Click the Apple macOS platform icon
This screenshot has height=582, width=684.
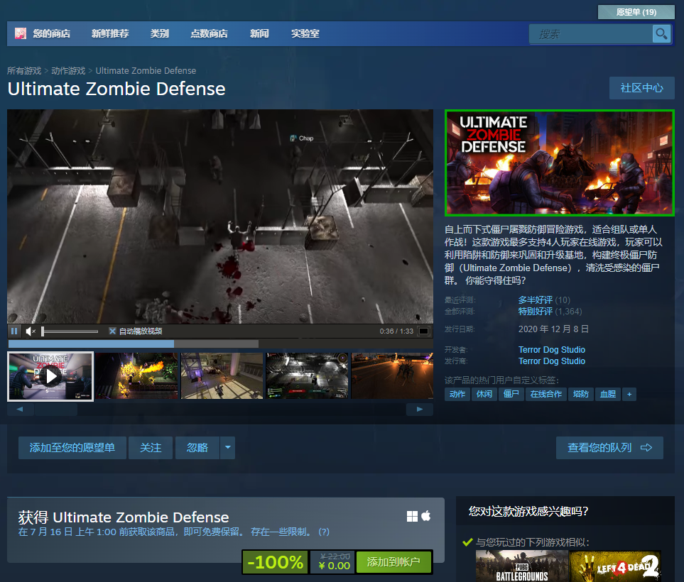[x=426, y=516]
